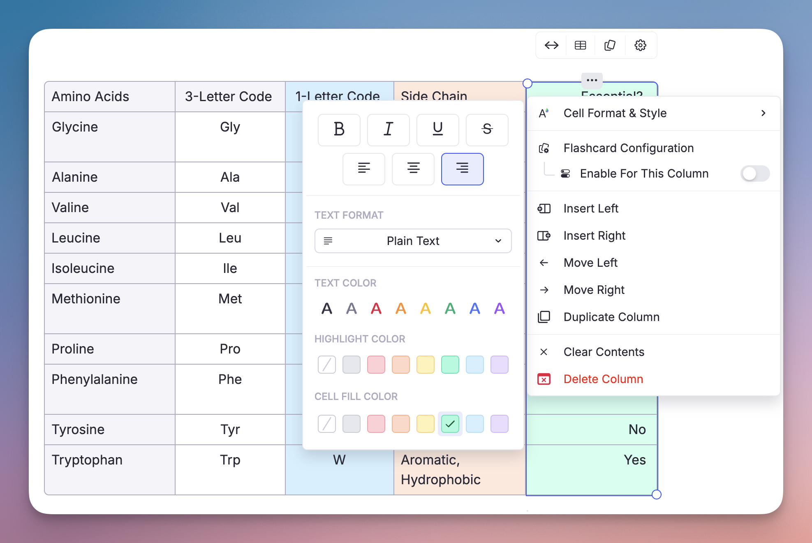The height and width of the screenshot is (543, 812).
Task: Click Delete Column
Action: [603, 379]
